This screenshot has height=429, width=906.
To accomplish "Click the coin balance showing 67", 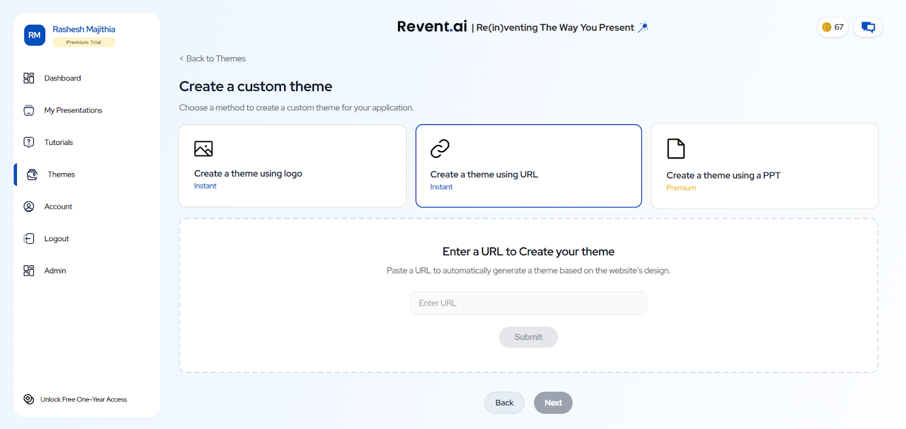I will (x=832, y=27).
